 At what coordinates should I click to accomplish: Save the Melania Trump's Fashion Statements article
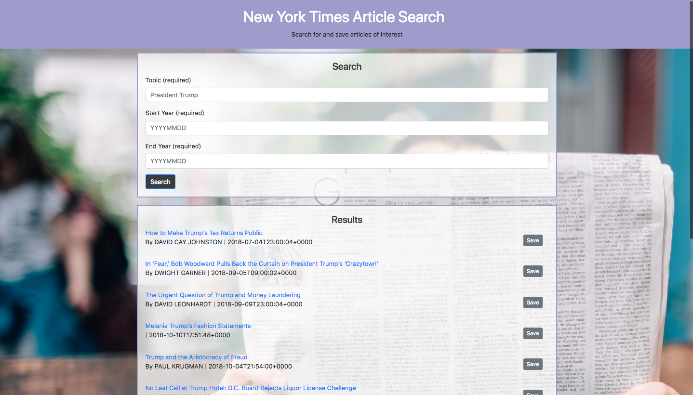click(x=533, y=333)
